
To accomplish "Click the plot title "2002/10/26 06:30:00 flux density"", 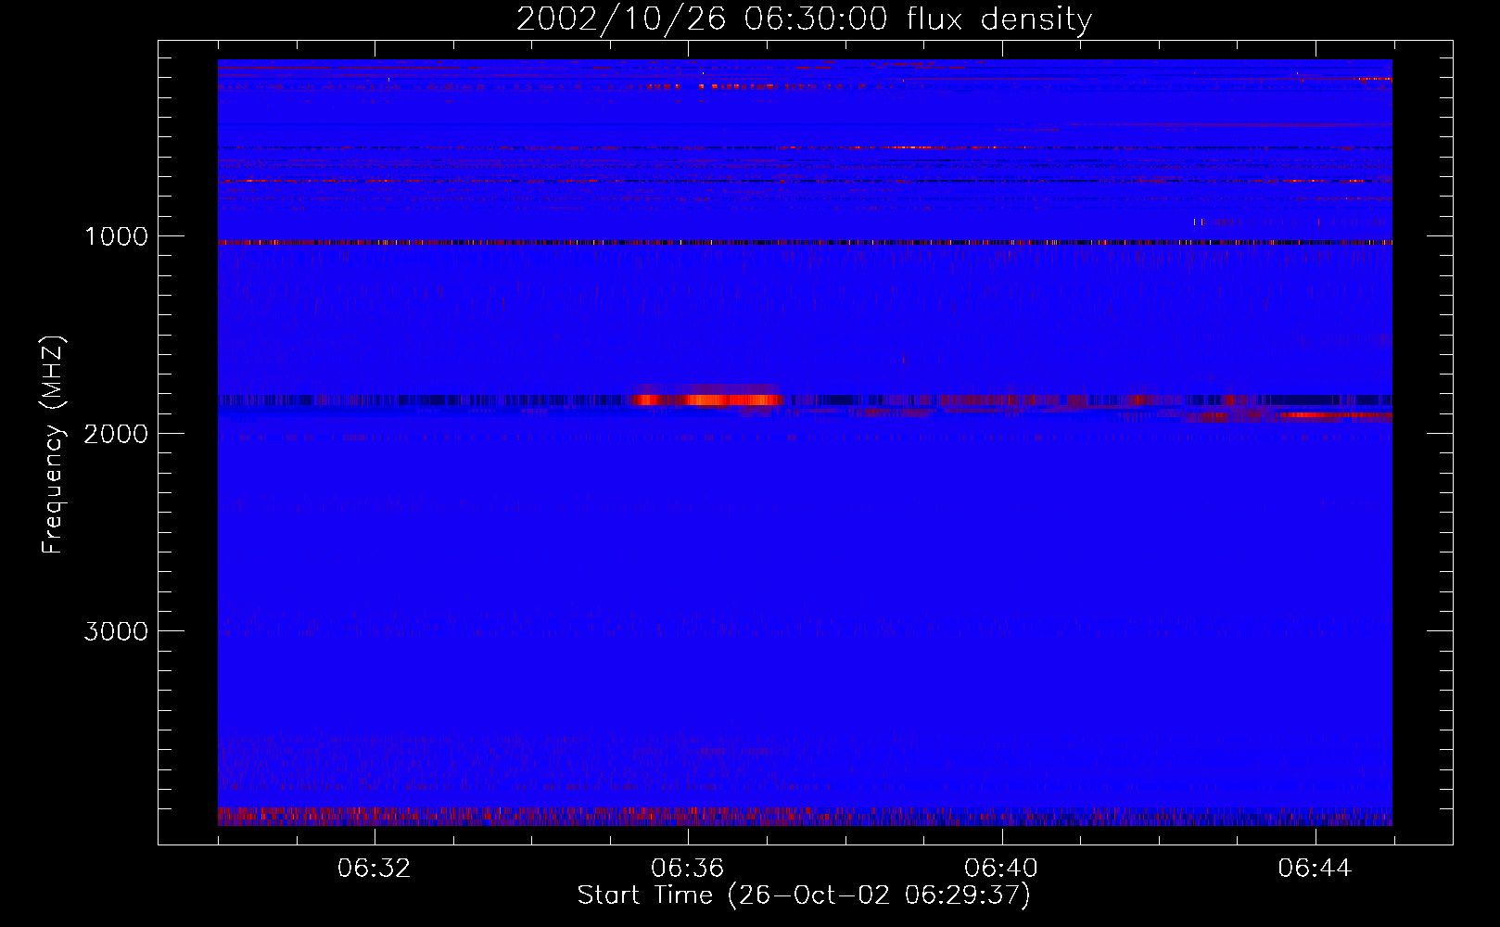I will [804, 19].
